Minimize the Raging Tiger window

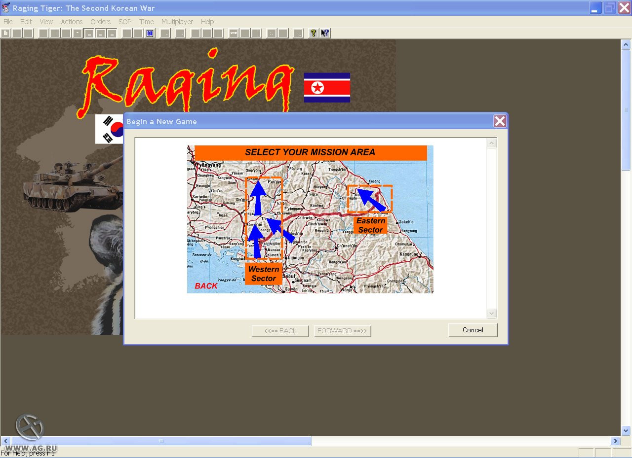tap(595, 8)
